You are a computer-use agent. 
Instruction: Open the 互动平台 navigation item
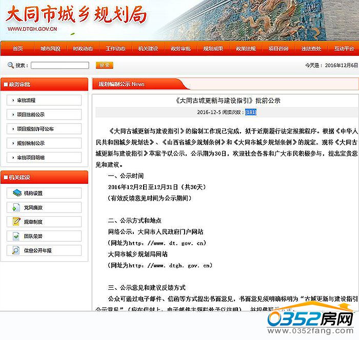344,49
